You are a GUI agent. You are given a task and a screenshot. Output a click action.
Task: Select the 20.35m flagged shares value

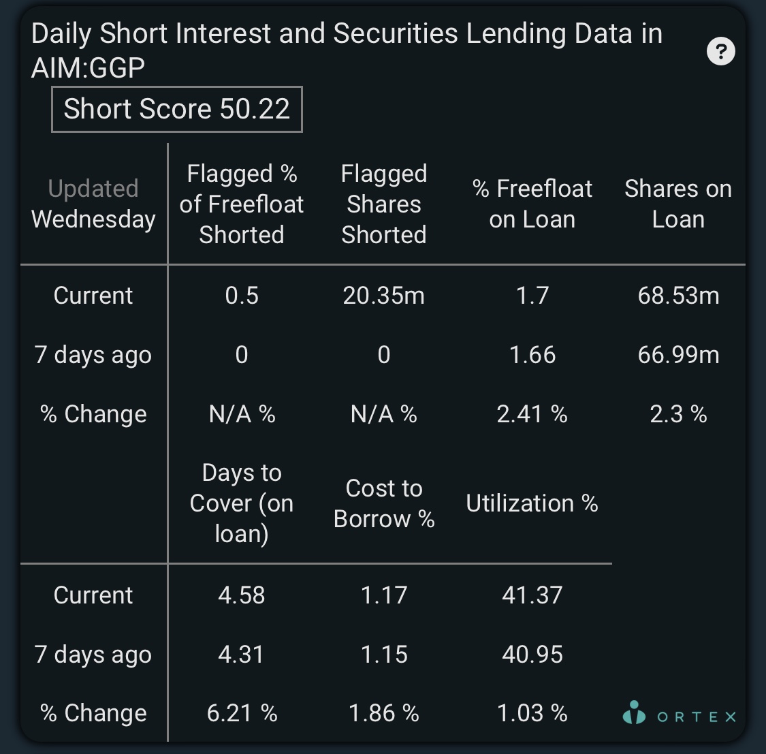(384, 296)
